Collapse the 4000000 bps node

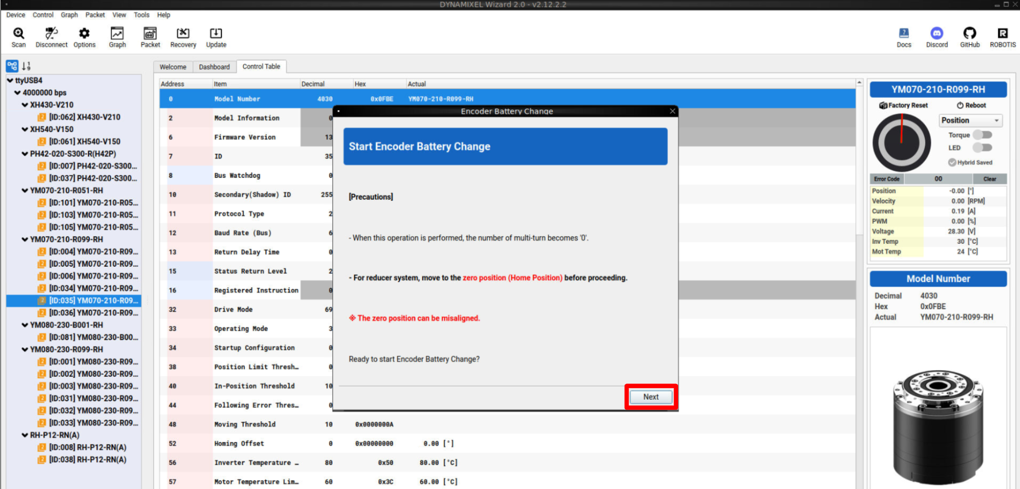tap(17, 93)
